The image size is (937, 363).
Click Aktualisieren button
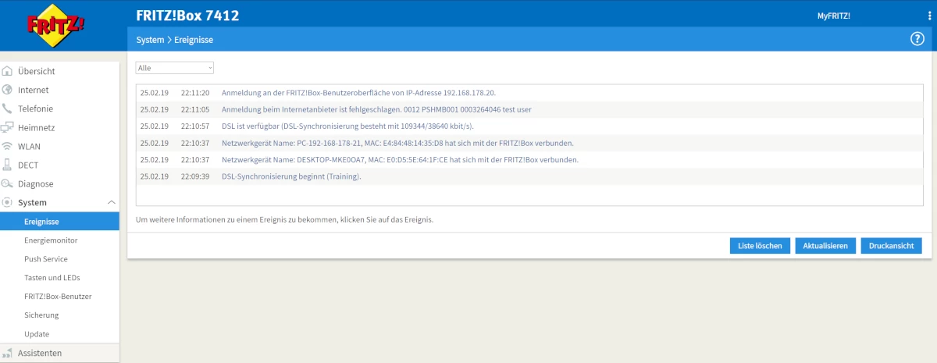(x=826, y=246)
